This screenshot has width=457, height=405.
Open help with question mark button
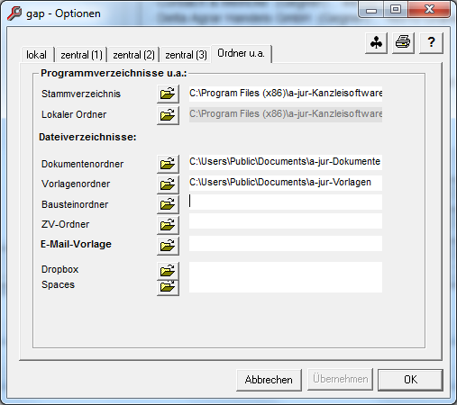pyautogui.click(x=431, y=43)
